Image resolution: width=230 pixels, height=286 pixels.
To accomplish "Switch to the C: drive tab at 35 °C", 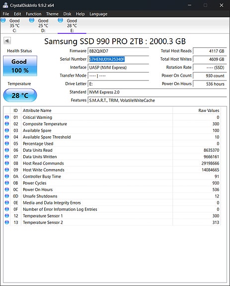I will (14, 25).
